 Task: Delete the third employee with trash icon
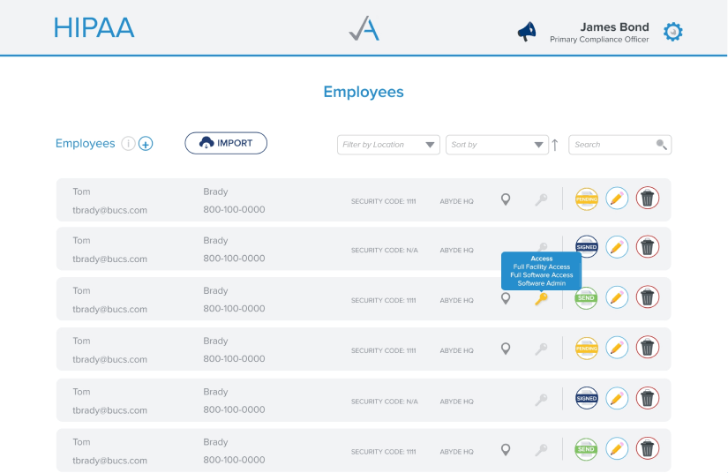[647, 297]
